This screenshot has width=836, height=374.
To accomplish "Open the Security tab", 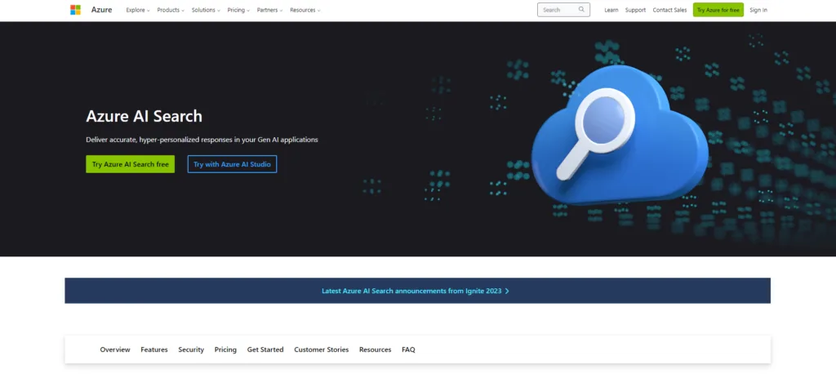I will 191,350.
